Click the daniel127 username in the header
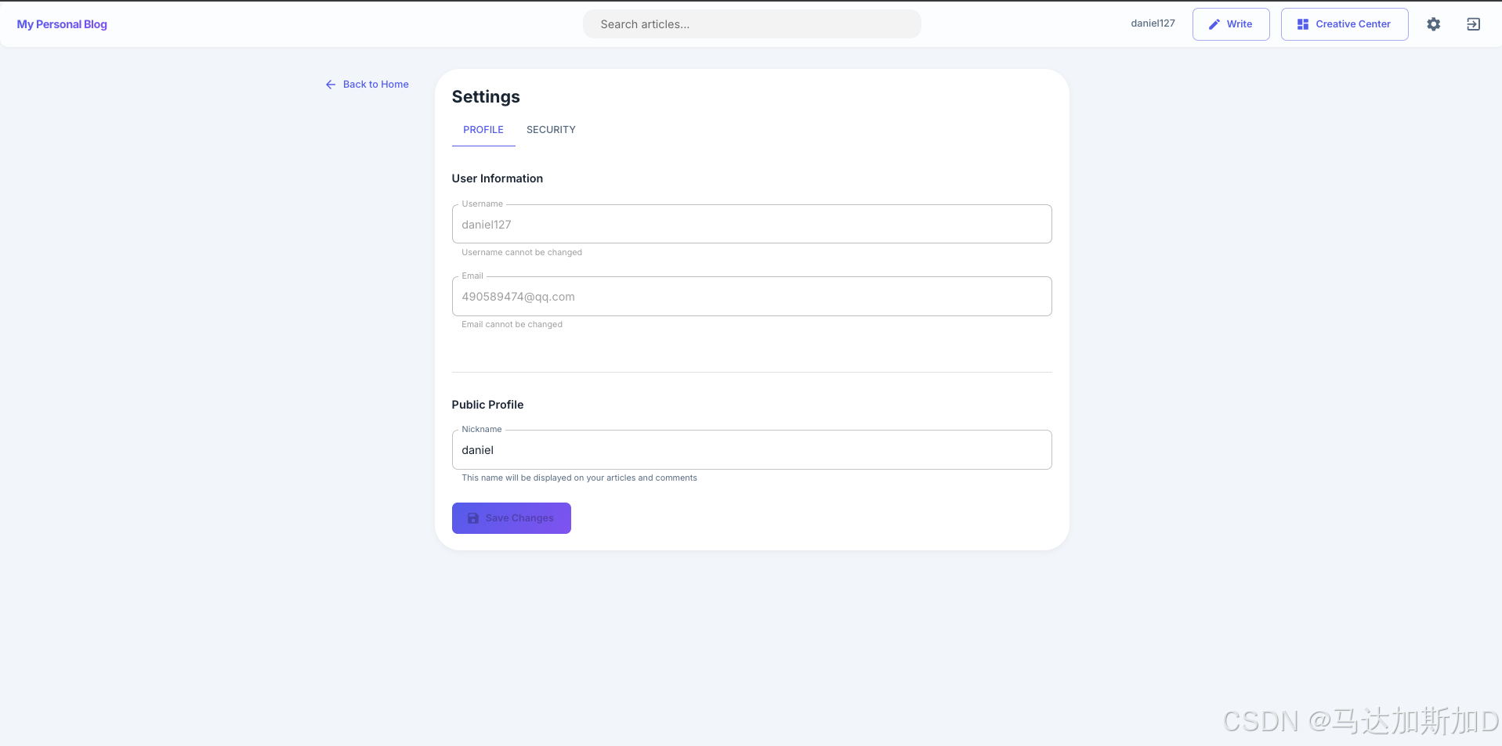Screen dimensions: 1502x746 [x=1153, y=23]
